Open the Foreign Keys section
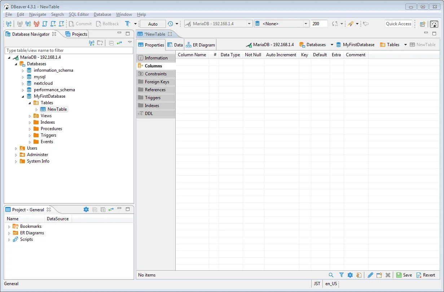This screenshot has width=444, height=292. click(156, 82)
